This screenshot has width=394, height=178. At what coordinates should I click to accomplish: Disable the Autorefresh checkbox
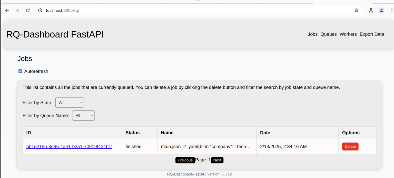coord(21,71)
